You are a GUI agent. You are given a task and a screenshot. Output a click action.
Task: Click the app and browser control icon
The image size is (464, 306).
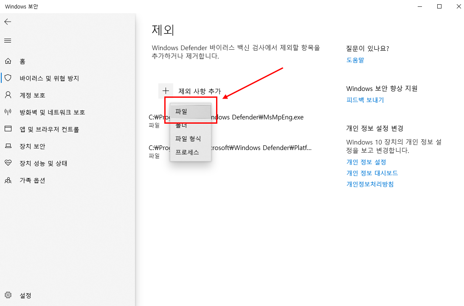[x=8, y=128]
